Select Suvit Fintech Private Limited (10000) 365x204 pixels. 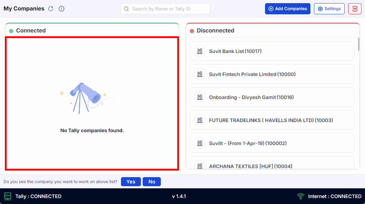coord(272,74)
